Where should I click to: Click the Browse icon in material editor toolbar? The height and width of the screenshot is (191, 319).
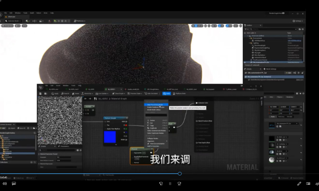tap(46, 94)
